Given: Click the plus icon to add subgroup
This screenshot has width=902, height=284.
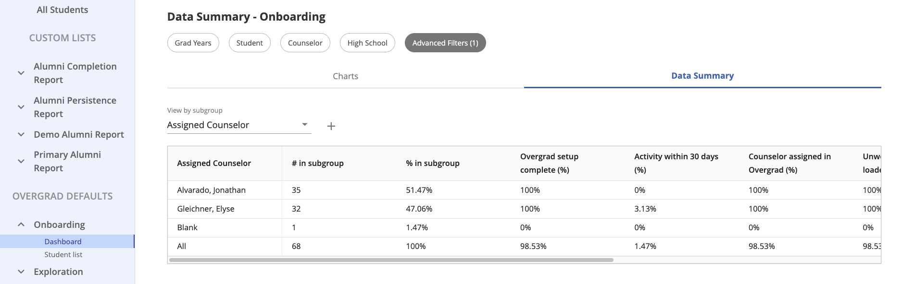Looking at the screenshot, I should [331, 126].
